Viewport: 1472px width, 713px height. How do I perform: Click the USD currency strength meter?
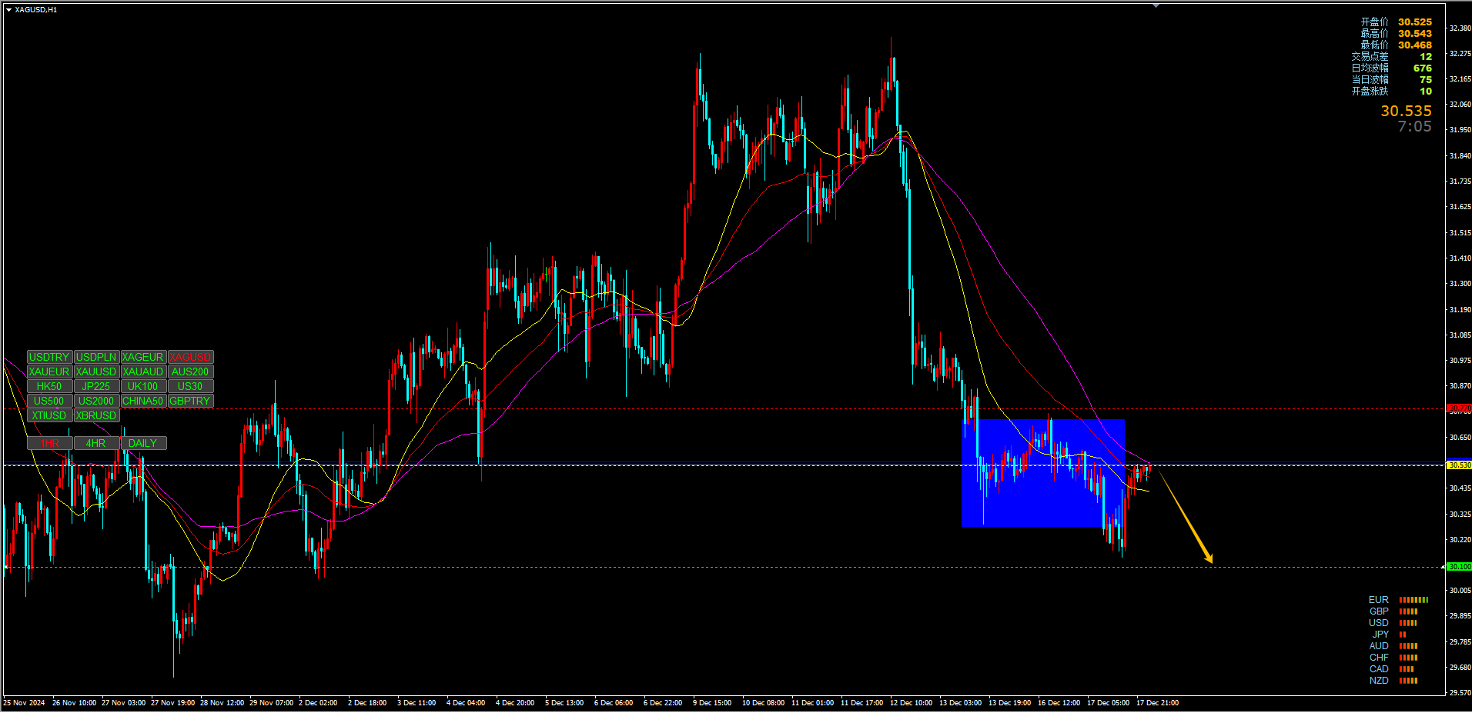click(1408, 623)
